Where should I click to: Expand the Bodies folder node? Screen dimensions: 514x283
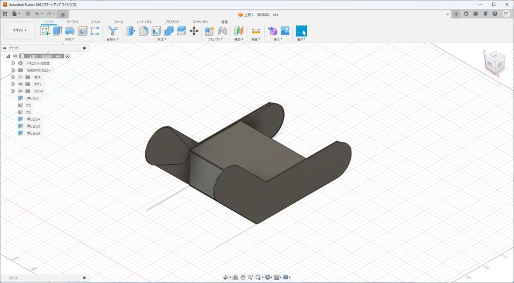tap(13, 84)
